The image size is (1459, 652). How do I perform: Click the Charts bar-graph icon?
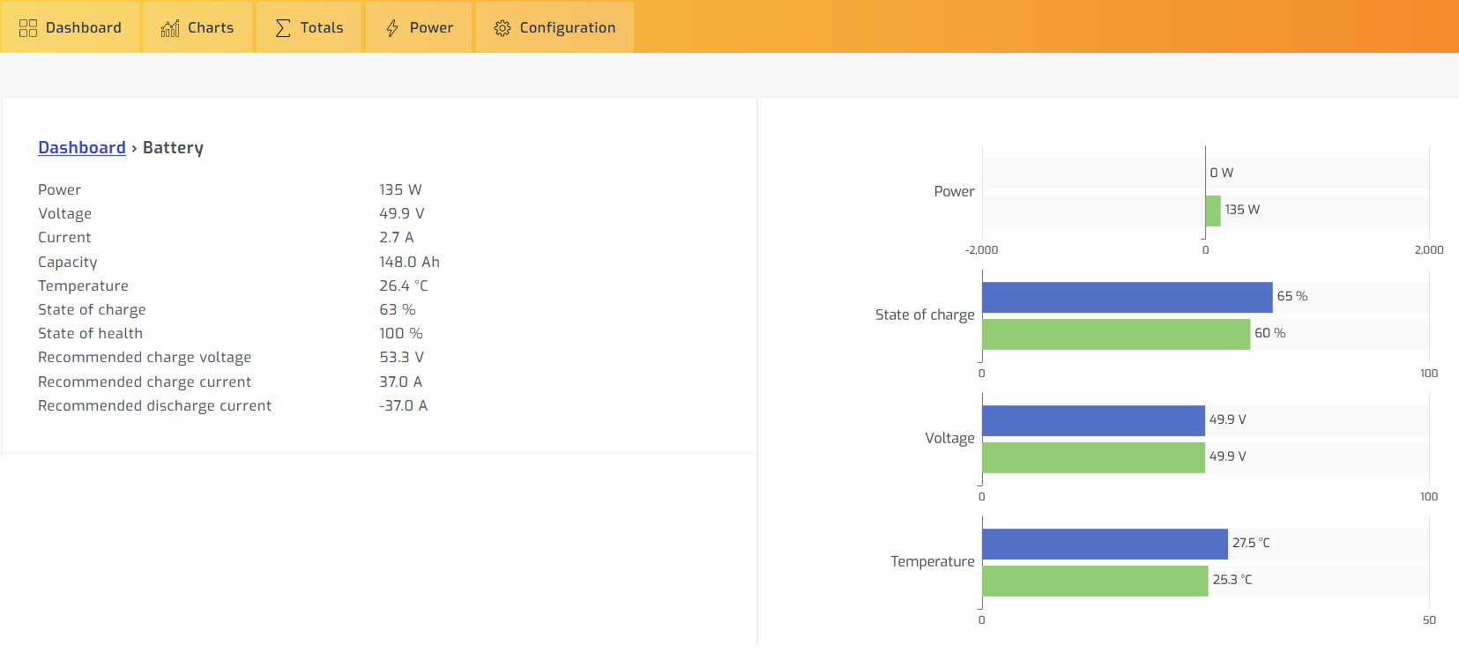click(x=170, y=28)
